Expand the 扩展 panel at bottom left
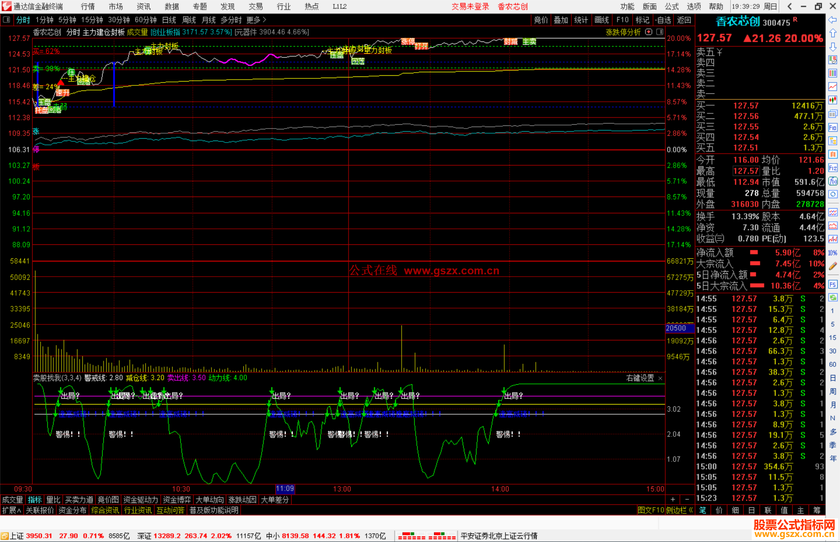The height and width of the screenshot is (542, 840). [11, 510]
